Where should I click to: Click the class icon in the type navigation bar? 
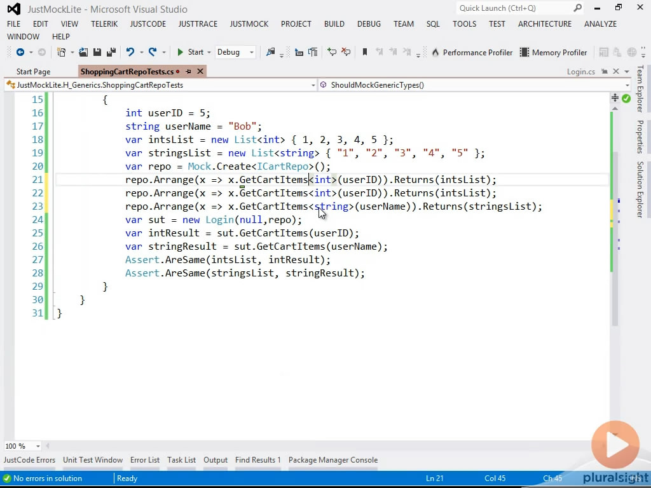pyautogui.click(x=11, y=85)
